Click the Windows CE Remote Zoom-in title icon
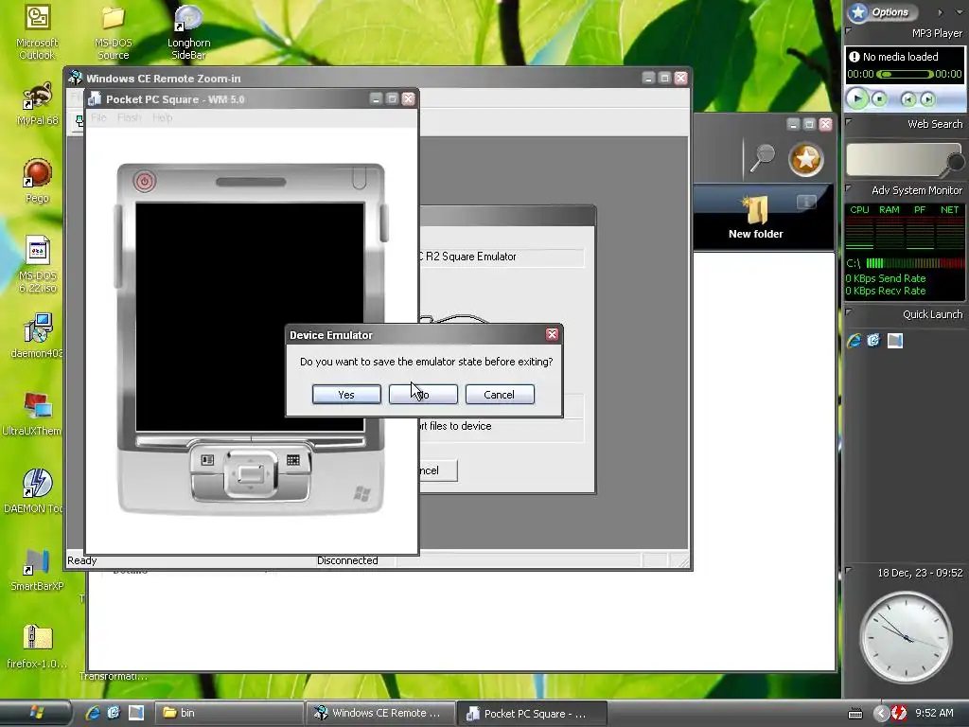The image size is (969, 727). tap(76, 78)
